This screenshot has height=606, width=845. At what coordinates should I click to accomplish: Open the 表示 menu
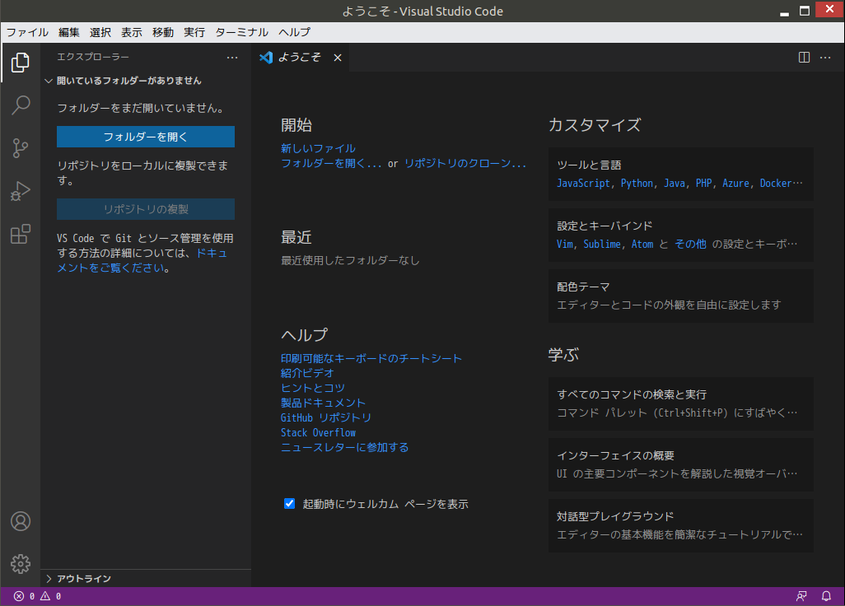132,32
